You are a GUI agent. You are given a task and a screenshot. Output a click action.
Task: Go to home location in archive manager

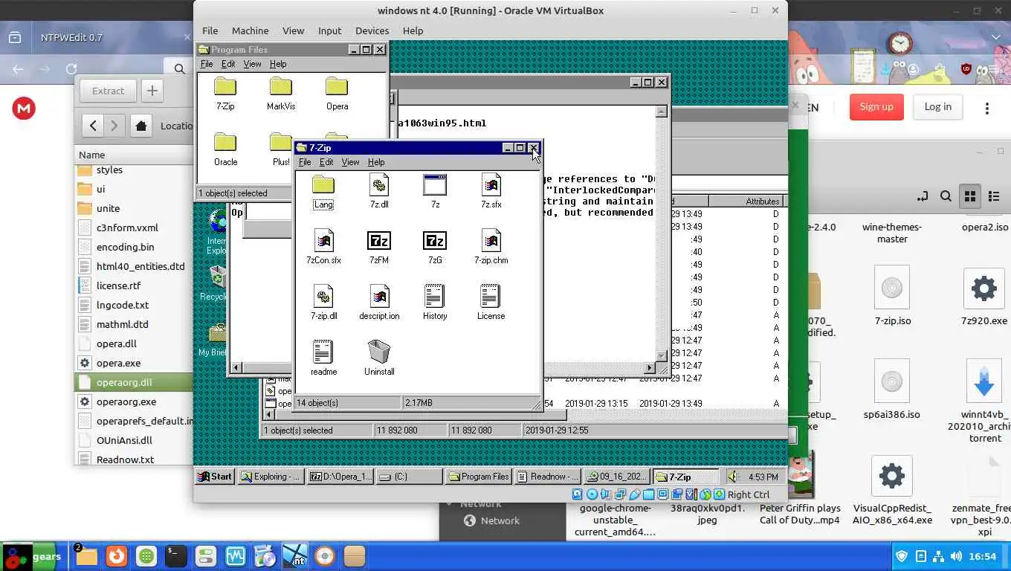click(x=140, y=126)
